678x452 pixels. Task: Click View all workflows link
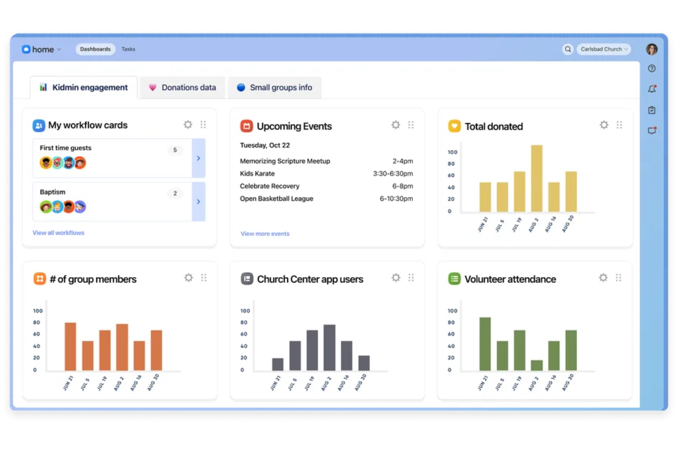pos(58,233)
